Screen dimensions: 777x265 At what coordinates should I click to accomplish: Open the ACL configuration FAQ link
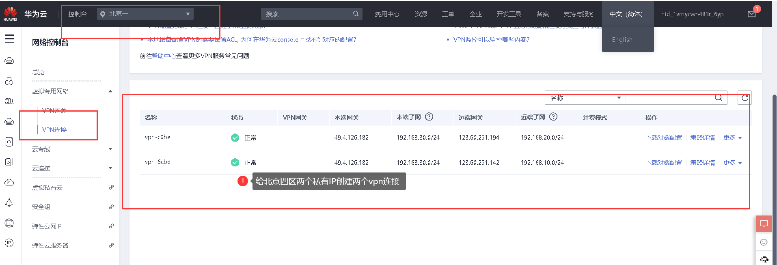coord(252,39)
